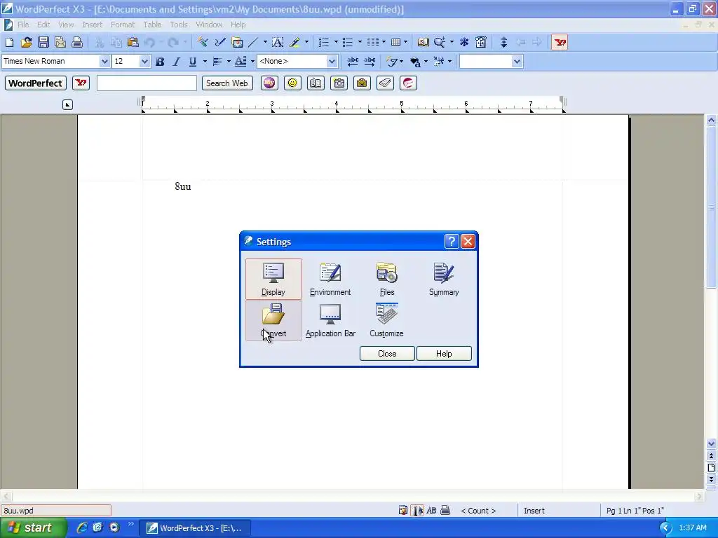Click the Open file folder icon
The height and width of the screenshot is (538, 718).
click(x=26, y=43)
